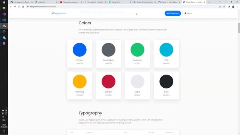This screenshot has width=240, height=135.
Task: Open a new browser tab
Action: tap(209, 2)
